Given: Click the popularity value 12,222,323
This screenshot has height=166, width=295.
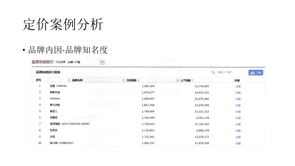Looking at the screenshot, I should pos(202,111).
